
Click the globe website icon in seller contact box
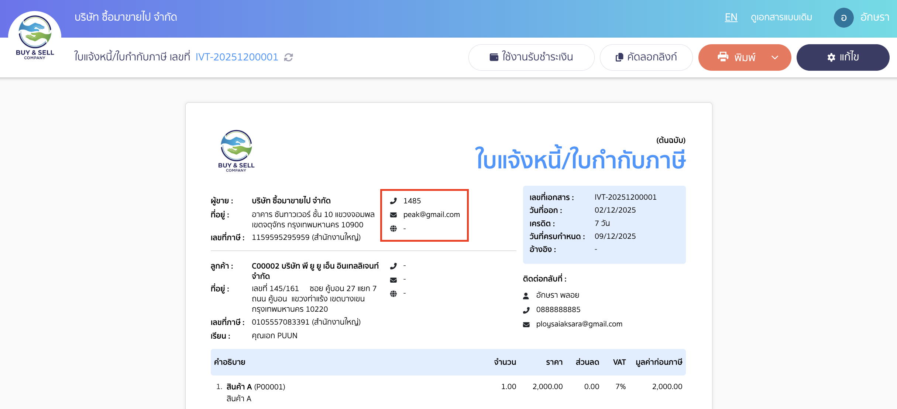click(393, 228)
